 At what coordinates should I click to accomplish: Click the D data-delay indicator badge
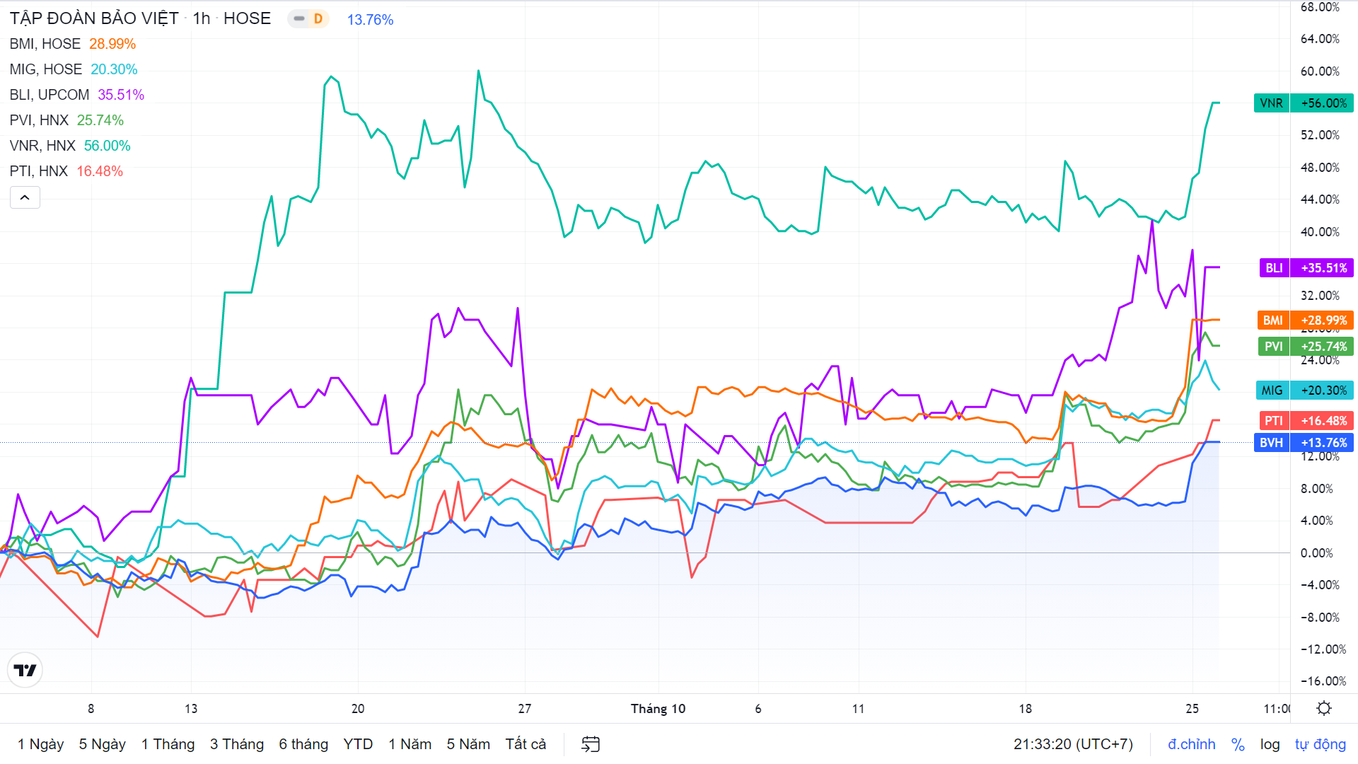[x=318, y=19]
